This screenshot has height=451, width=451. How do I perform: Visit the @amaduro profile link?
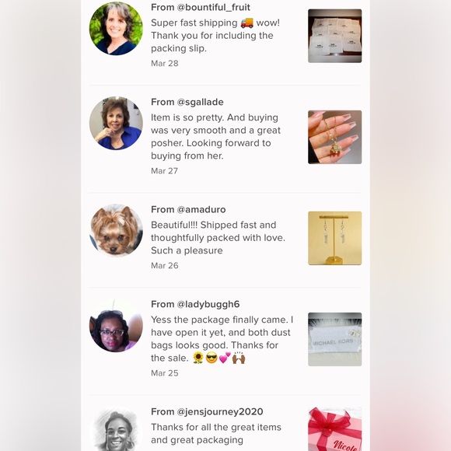click(201, 209)
